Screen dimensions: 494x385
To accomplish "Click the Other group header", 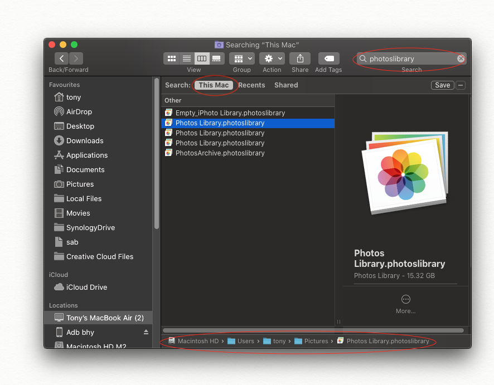I will pos(248,100).
